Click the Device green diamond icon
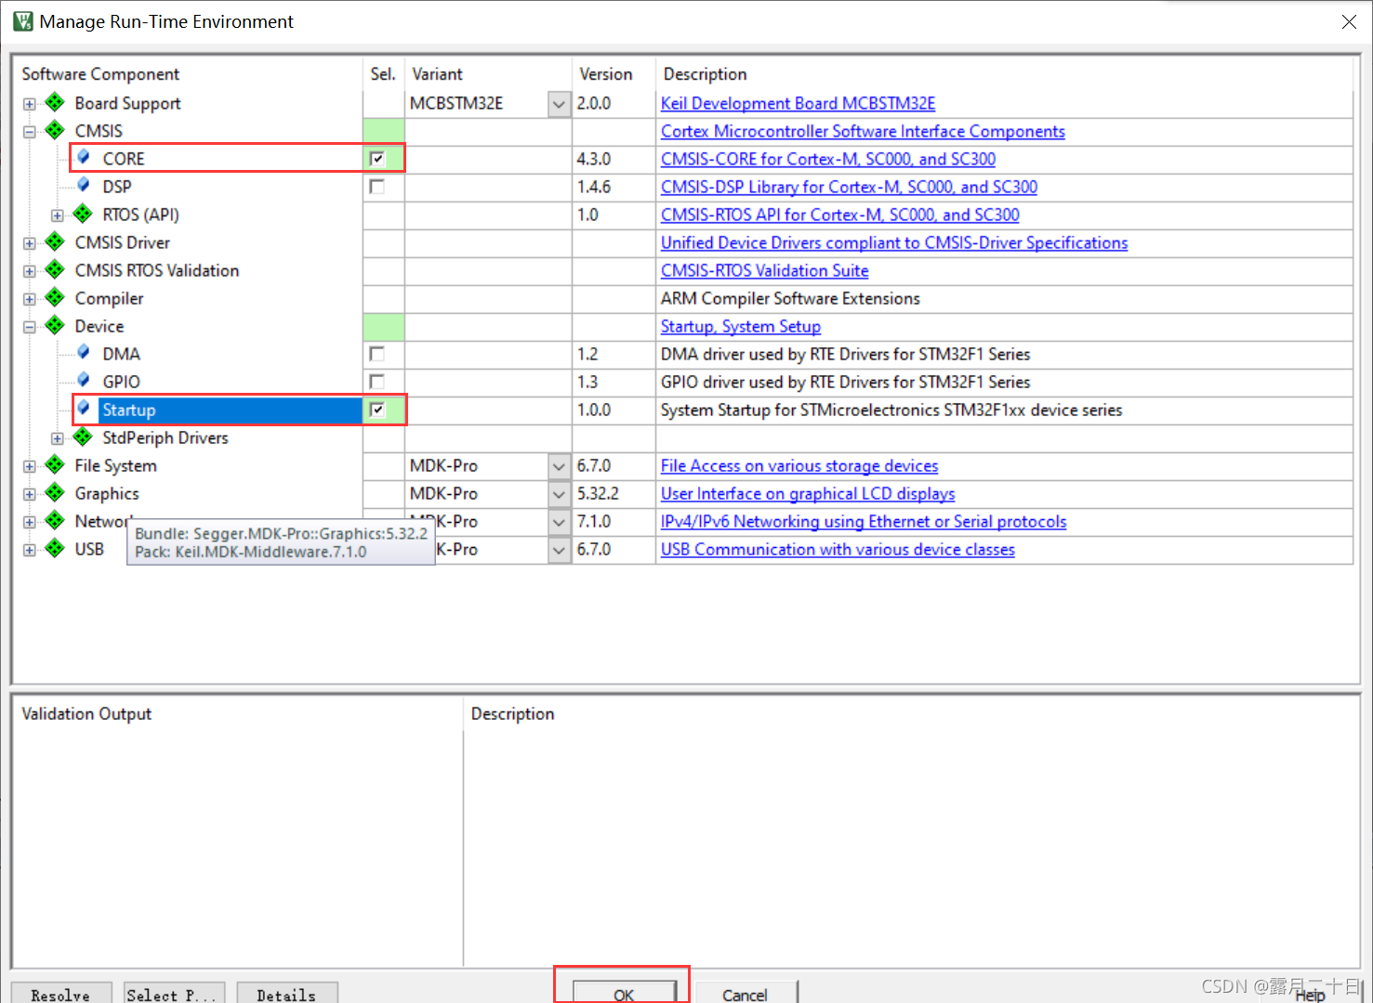1373x1003 pixels. (55, 325)
